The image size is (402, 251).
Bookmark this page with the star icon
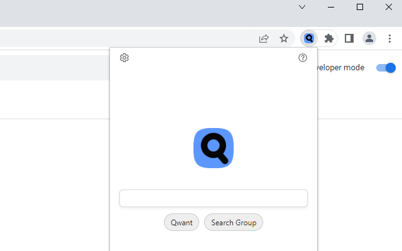click(x=284, y=38)
